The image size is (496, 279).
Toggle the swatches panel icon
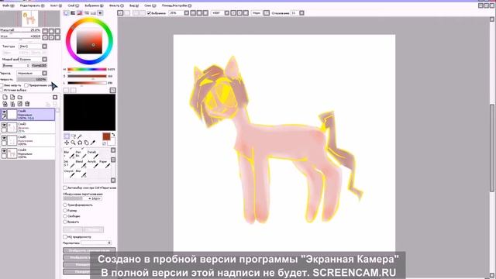(x=93, y=13)
